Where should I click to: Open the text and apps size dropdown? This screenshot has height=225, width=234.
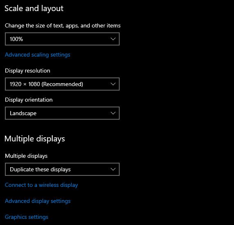coord(62,39)
